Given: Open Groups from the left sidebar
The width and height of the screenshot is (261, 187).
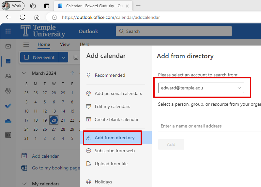Looking at the screenshot, I should coord(8,91).
